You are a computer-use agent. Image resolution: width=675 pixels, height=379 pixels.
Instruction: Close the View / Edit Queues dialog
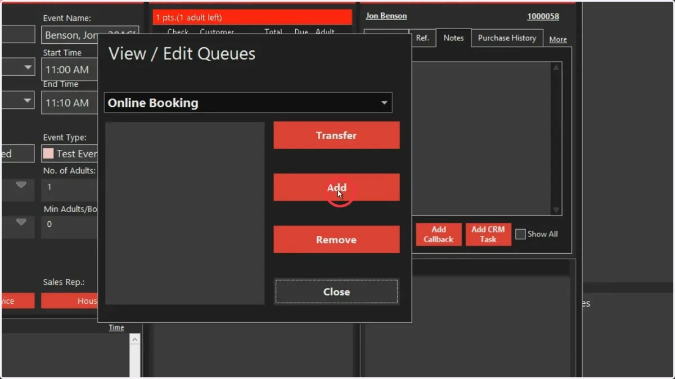coord(336,292)
